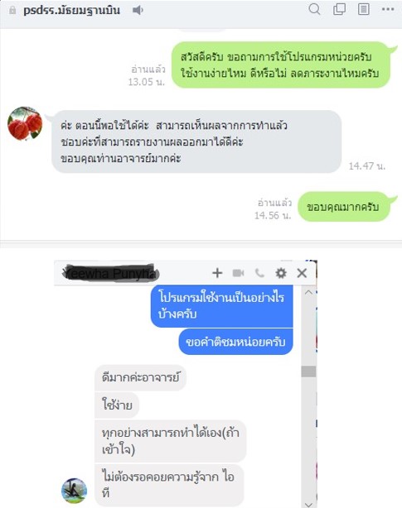Open the search icon in LINE chat header
Screen dimensions: 402x508
[314, 9]
